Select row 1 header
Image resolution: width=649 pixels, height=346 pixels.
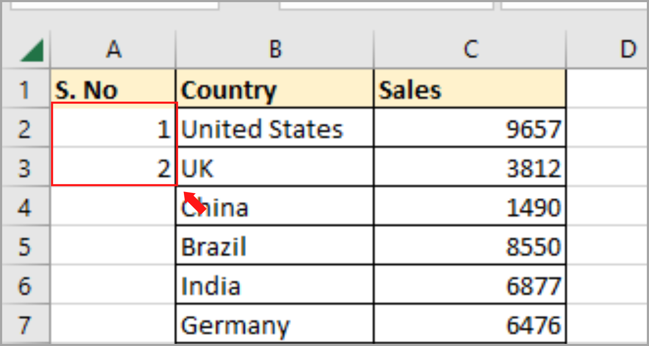25,90
